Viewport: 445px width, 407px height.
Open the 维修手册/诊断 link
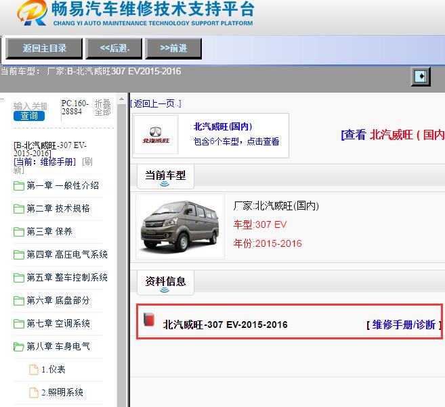(404, 325)
